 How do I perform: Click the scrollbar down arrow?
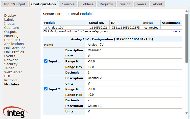pos(186,113)
